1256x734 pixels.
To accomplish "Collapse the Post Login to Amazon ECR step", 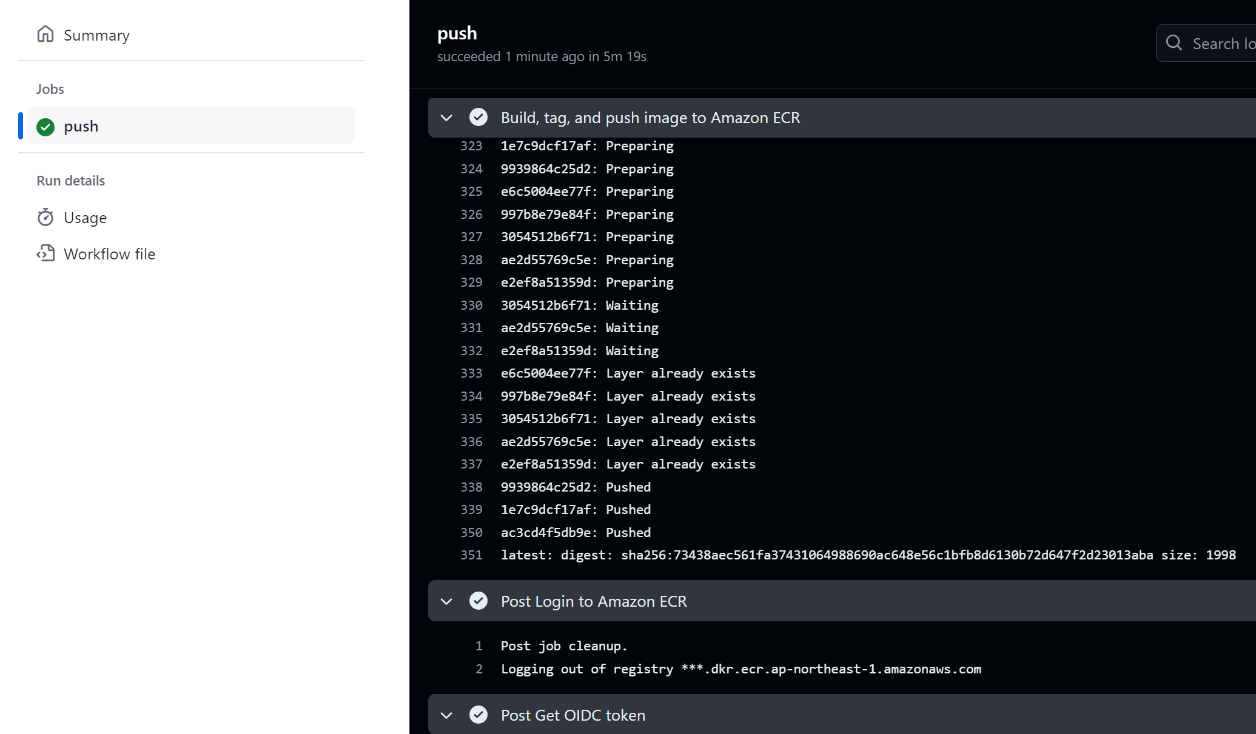I will [446, 601].
